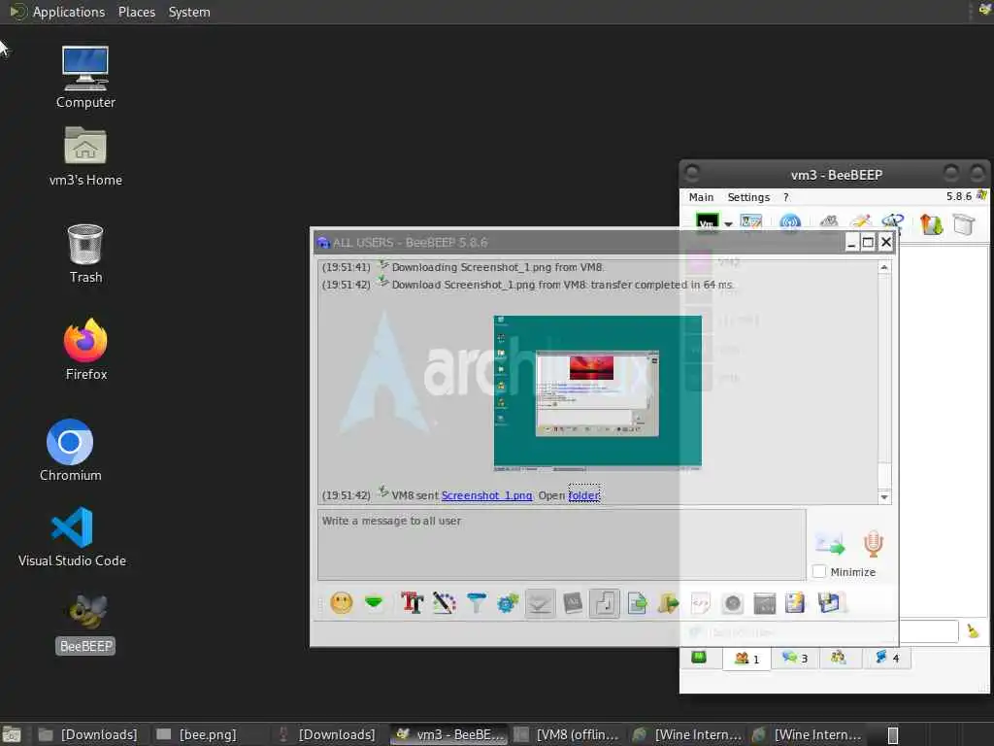Open the folder link in chat
Viewport: 994px width, 746px height.
(x=583, y=495)
